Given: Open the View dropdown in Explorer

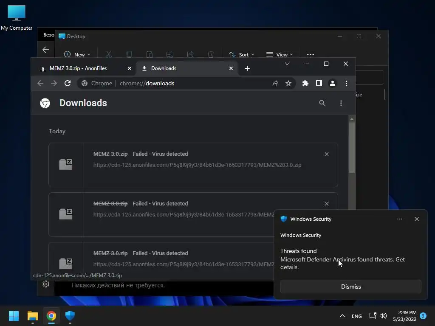Looking at the screenshot, I should pos(280,54).
